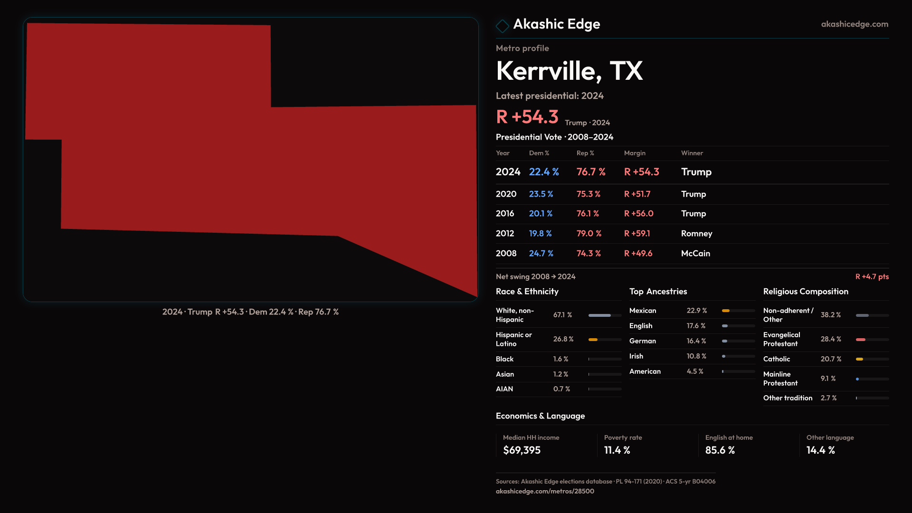Open the akashicedge.com link in header

pos(854,24)
